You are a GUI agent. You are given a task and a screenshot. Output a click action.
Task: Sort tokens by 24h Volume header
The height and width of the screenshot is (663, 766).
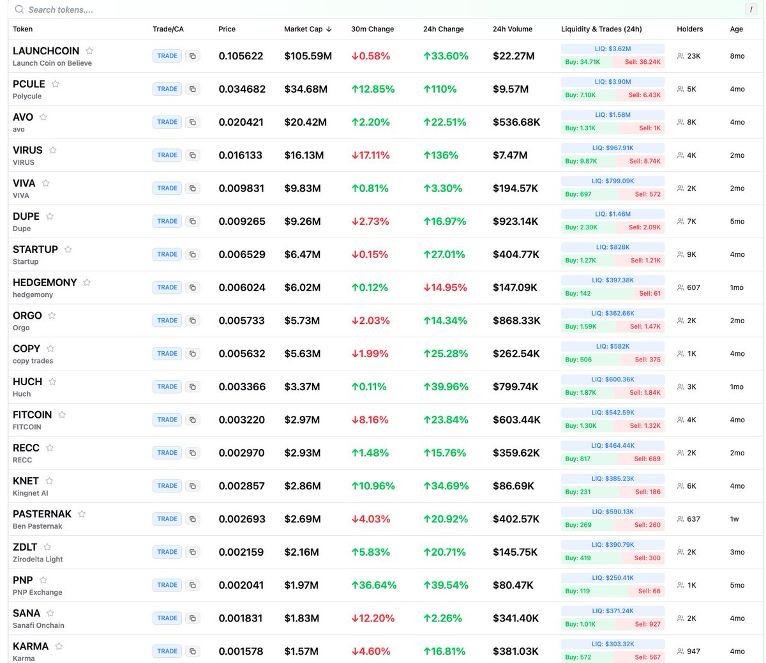[512, 29]
